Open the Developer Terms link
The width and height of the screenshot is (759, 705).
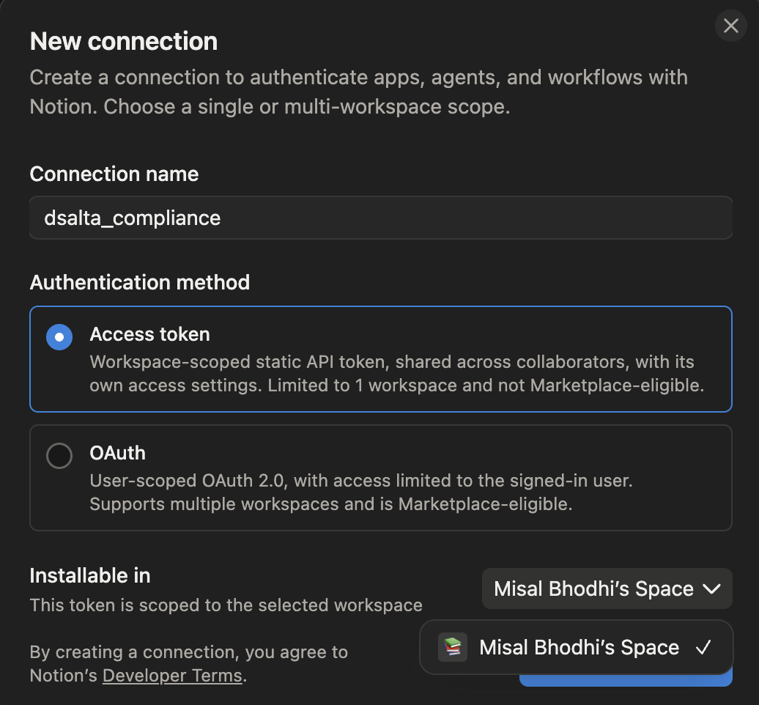tap(172, 676)
